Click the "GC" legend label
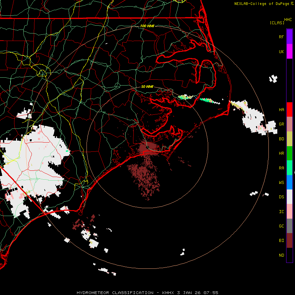This screenshot has height=295, width=295. pyautogui.click(x=281, y=226)
